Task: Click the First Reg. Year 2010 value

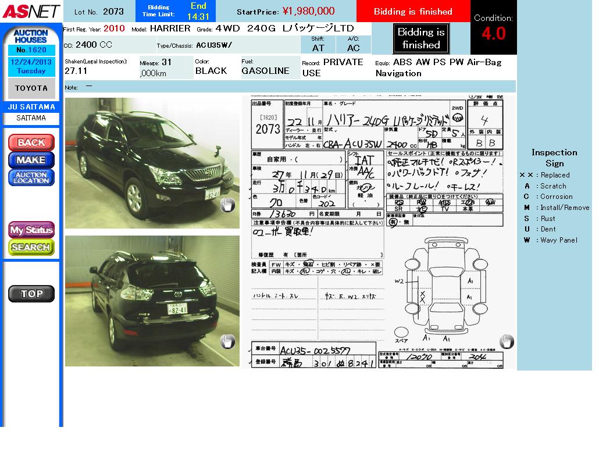Action: point(114,29)
